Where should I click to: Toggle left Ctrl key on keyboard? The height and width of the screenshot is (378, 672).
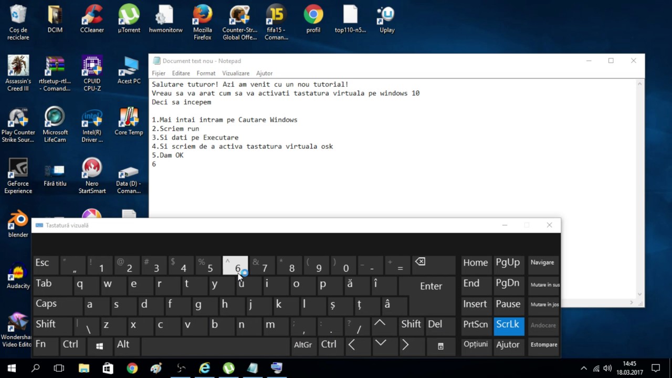72,347
